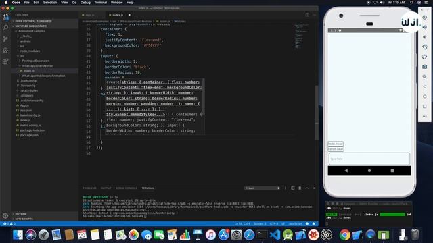Open the Search view in activity bar
This screenshot has height=243, width=433.
pos(5,28)
